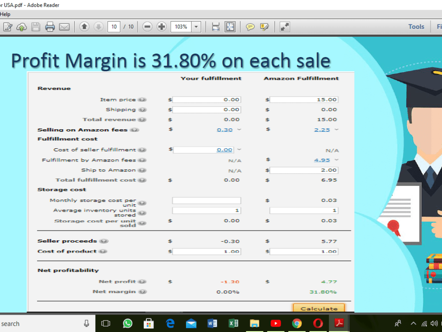This screenshot has height=332, width=442.
Task: Click the Seller proceeds help icon
Action: pyautogui.click(x=104, y=241)
